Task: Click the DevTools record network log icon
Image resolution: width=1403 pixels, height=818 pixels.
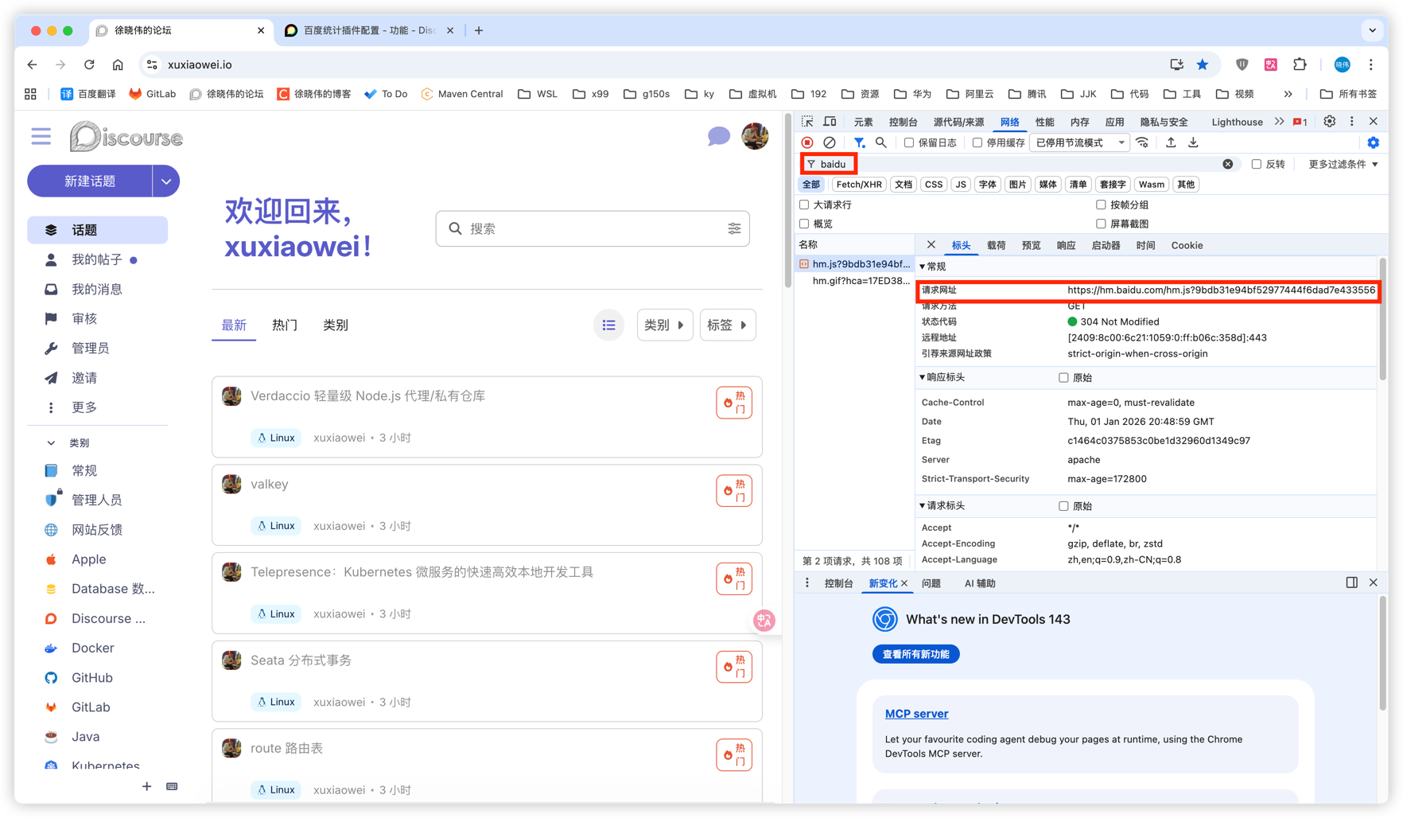Action: tap(807, 142)
